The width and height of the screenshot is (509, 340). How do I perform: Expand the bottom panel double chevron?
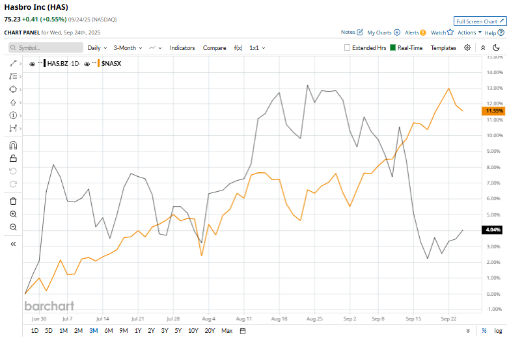[468, 331]
